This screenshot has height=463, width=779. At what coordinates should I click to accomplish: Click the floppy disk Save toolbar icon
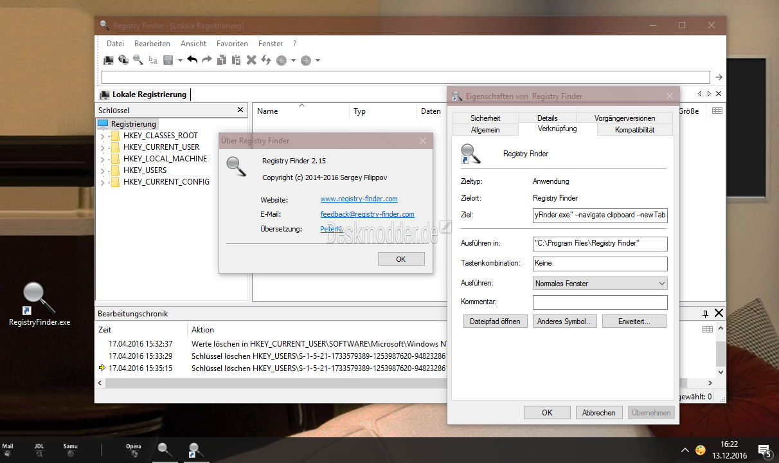point(168,60)
